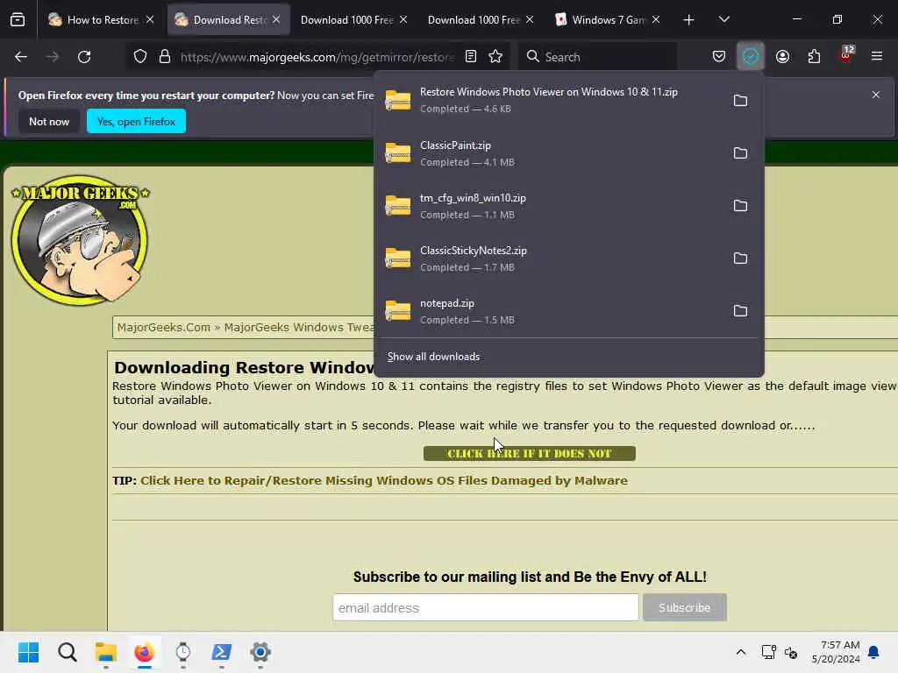Show hidden system tray icons
This screenshot has height=673, width=898.
point(740,652)
